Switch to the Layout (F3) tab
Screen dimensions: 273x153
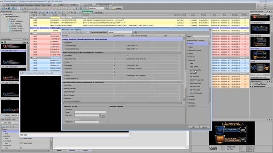click(x=88, y=5)
